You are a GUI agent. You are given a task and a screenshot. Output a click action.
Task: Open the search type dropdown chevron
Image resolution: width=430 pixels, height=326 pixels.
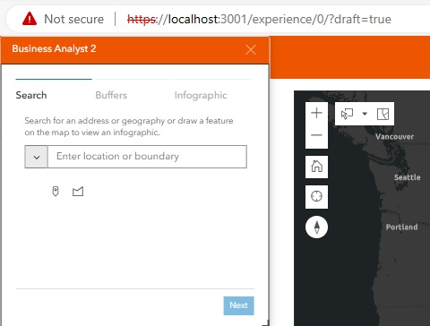tap(36, 157)
